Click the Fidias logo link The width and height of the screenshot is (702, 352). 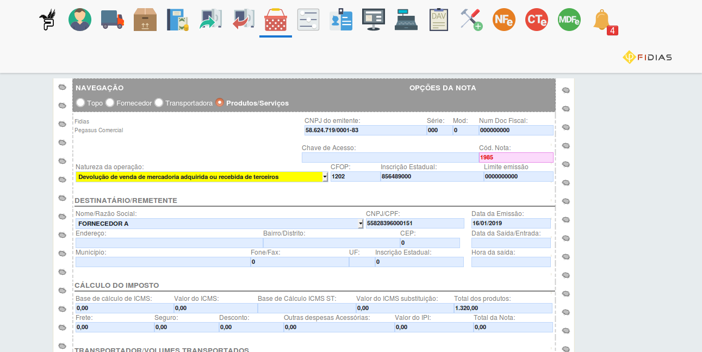[x=647, y=57]
